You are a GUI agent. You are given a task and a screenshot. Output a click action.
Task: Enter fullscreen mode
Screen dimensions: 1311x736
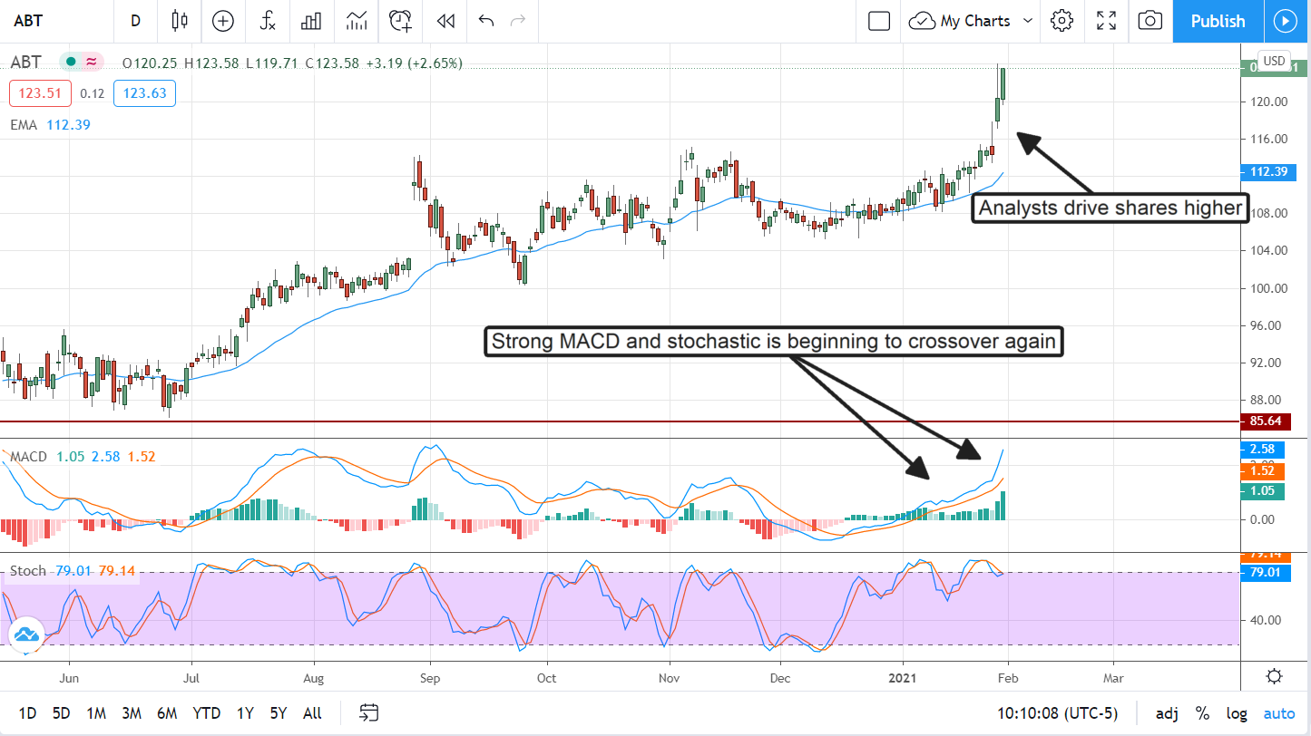(x=1106, y=21)
